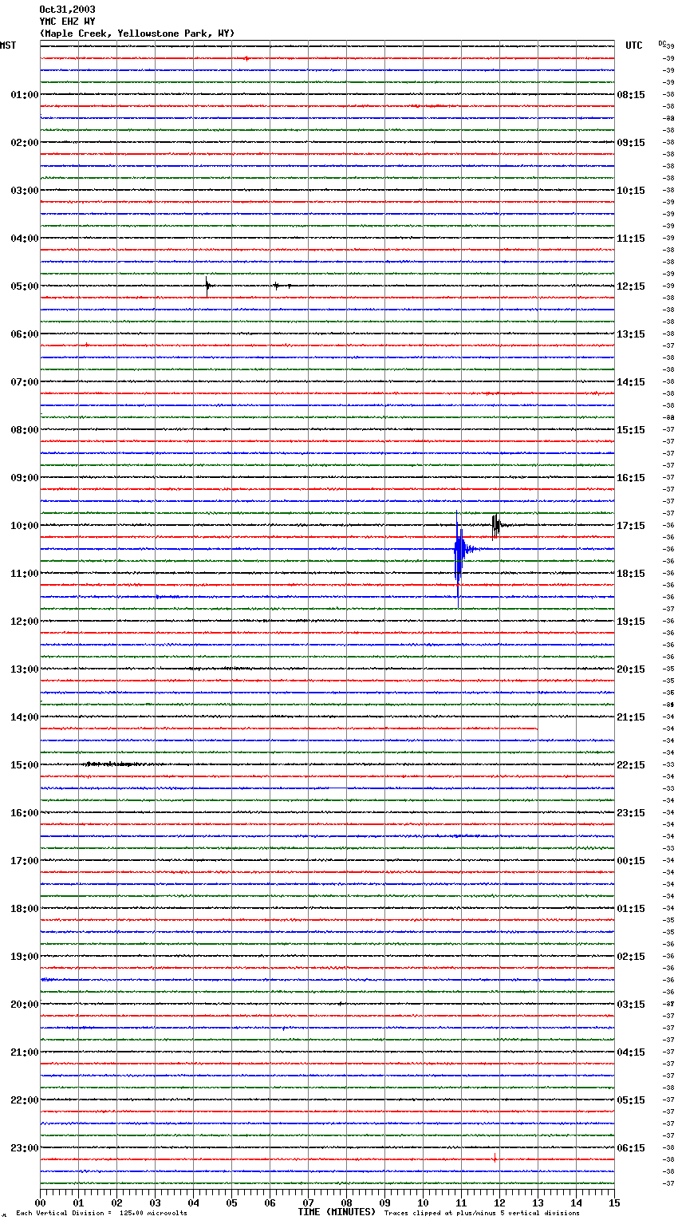
Task: Click the "17:15" UTC time label
Action: 631,526
